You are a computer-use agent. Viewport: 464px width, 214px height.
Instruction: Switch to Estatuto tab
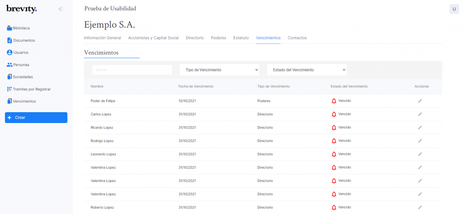(x=241, y=38)
